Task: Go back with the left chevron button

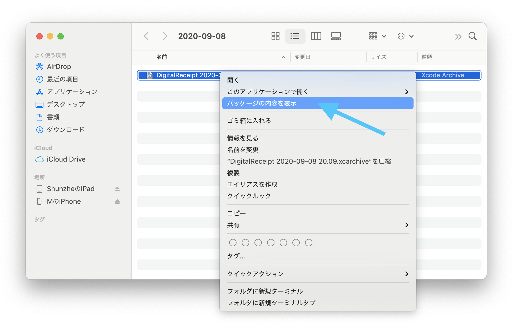Action: [x=146, y=36]
